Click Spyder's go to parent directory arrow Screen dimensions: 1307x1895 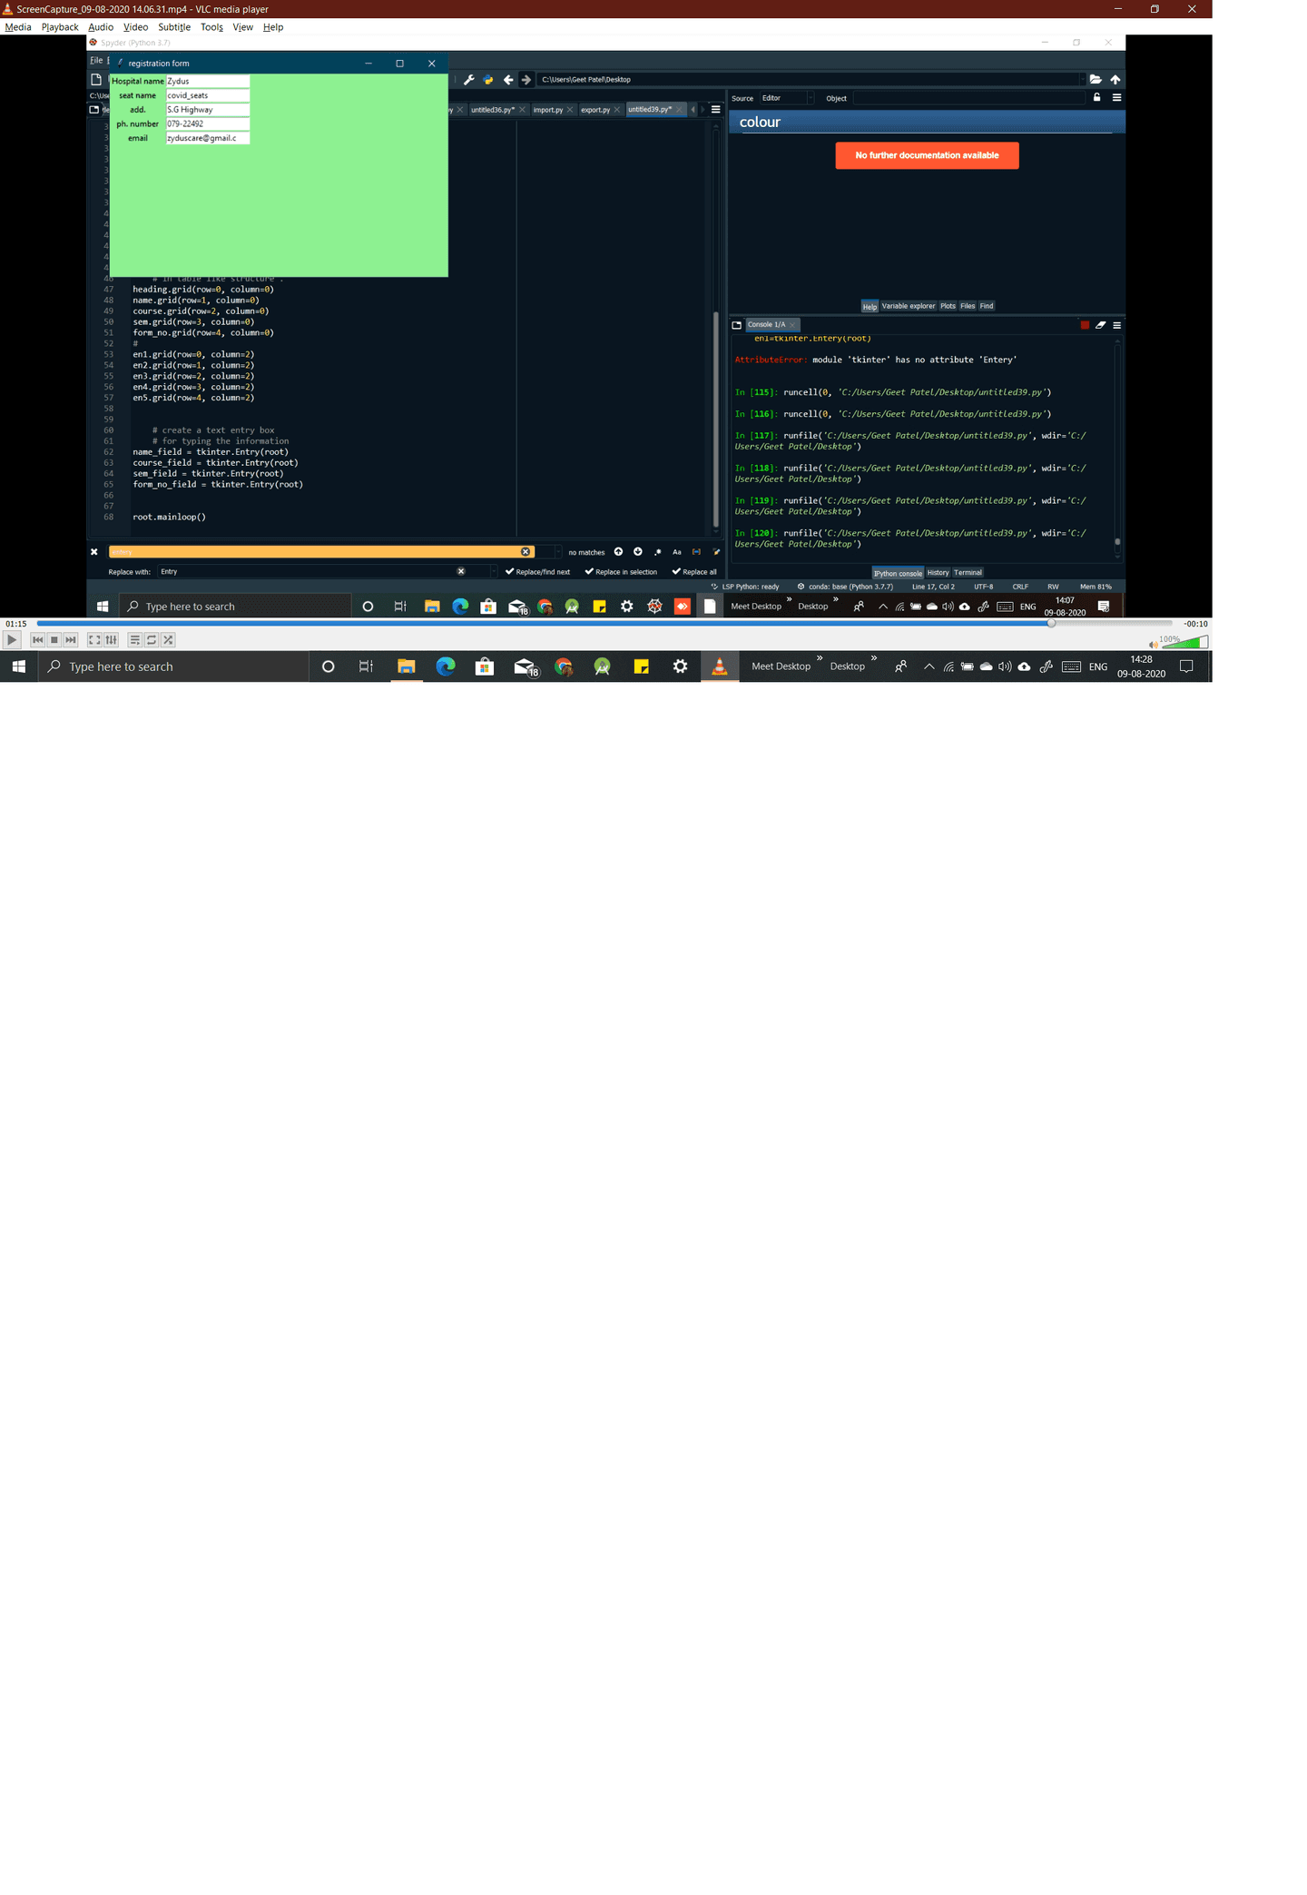coord(1115,79)
